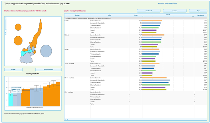Click the tallest orange bar in results chart
The height and width of the screenshot is (123, 210).
58,94
